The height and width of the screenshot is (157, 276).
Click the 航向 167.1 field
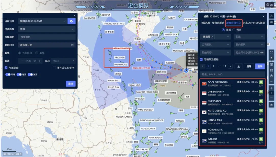(63, 61)
